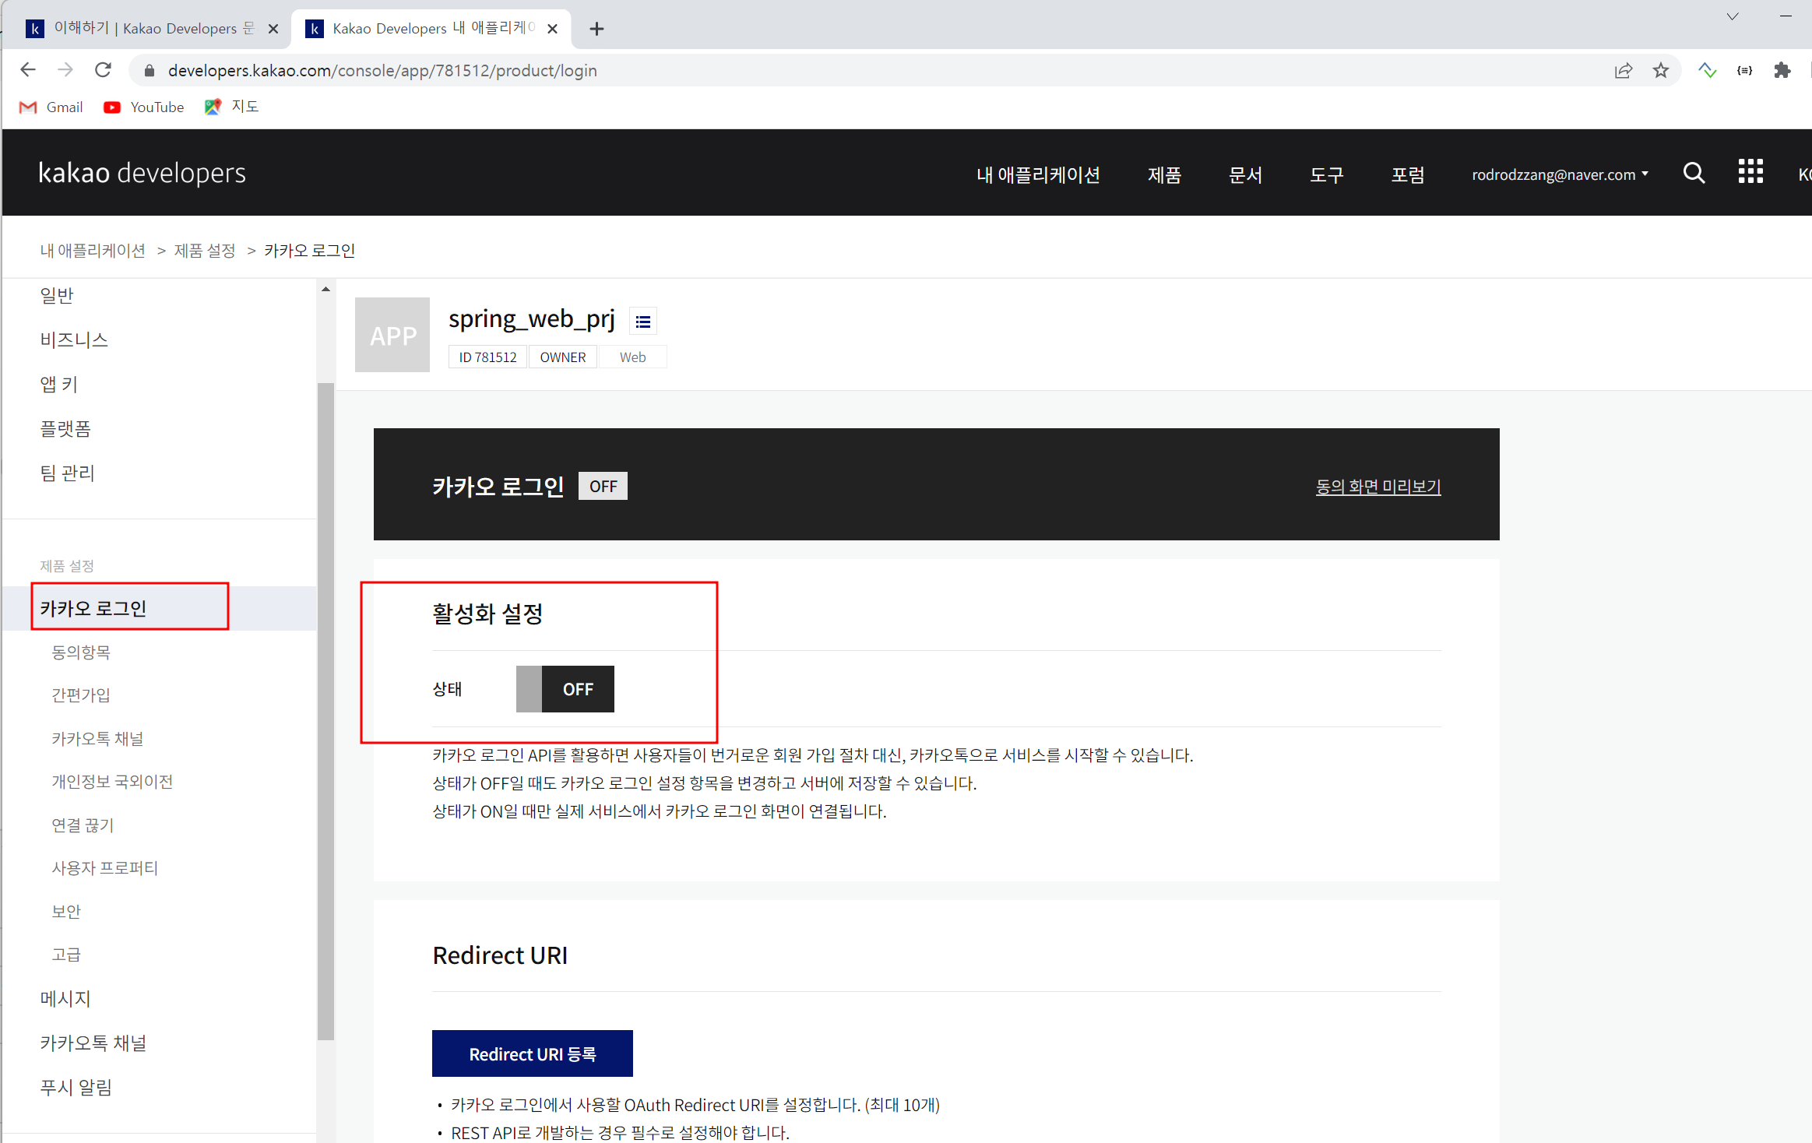
Task: Open 연결 끊기 submenu item
Action: (83, 825)
